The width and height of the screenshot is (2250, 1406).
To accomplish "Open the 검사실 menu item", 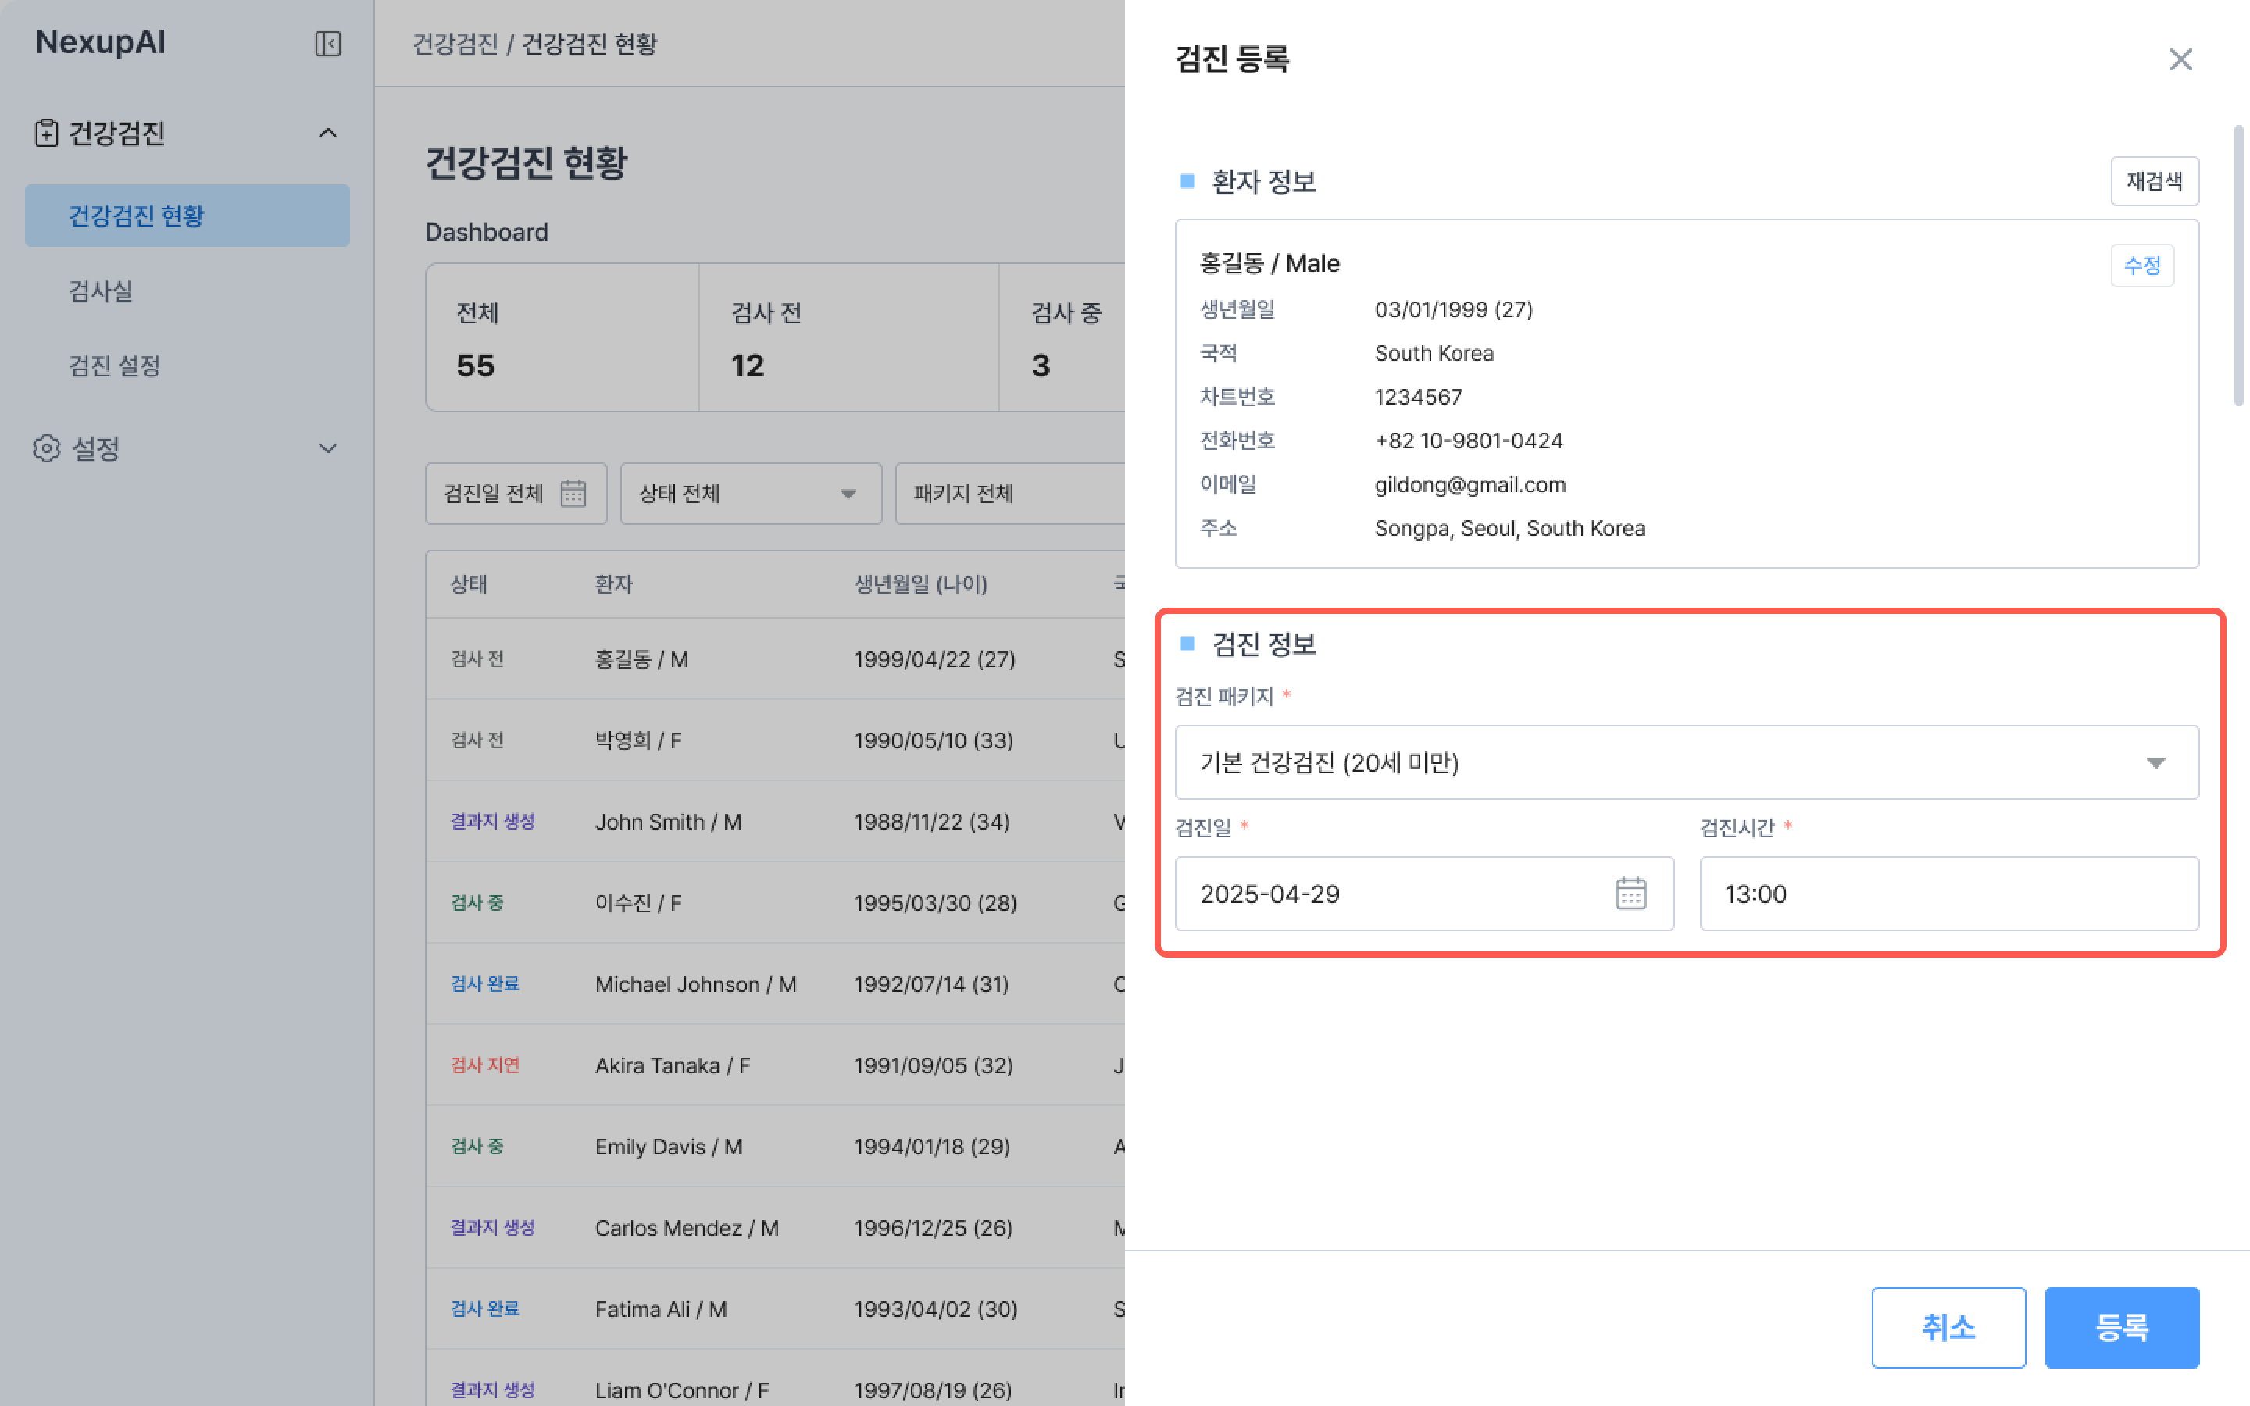I will point(101,291).
